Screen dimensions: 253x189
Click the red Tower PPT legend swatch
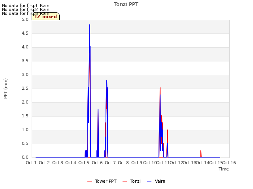pyautogui.click(x=90, y=182)
